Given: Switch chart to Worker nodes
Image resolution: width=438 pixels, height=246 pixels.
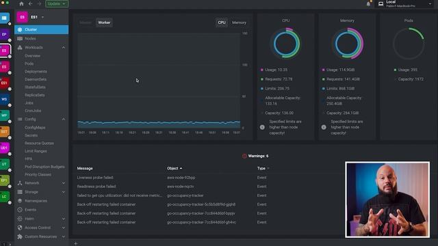Looking at the screenshot, I should (104, 23).
